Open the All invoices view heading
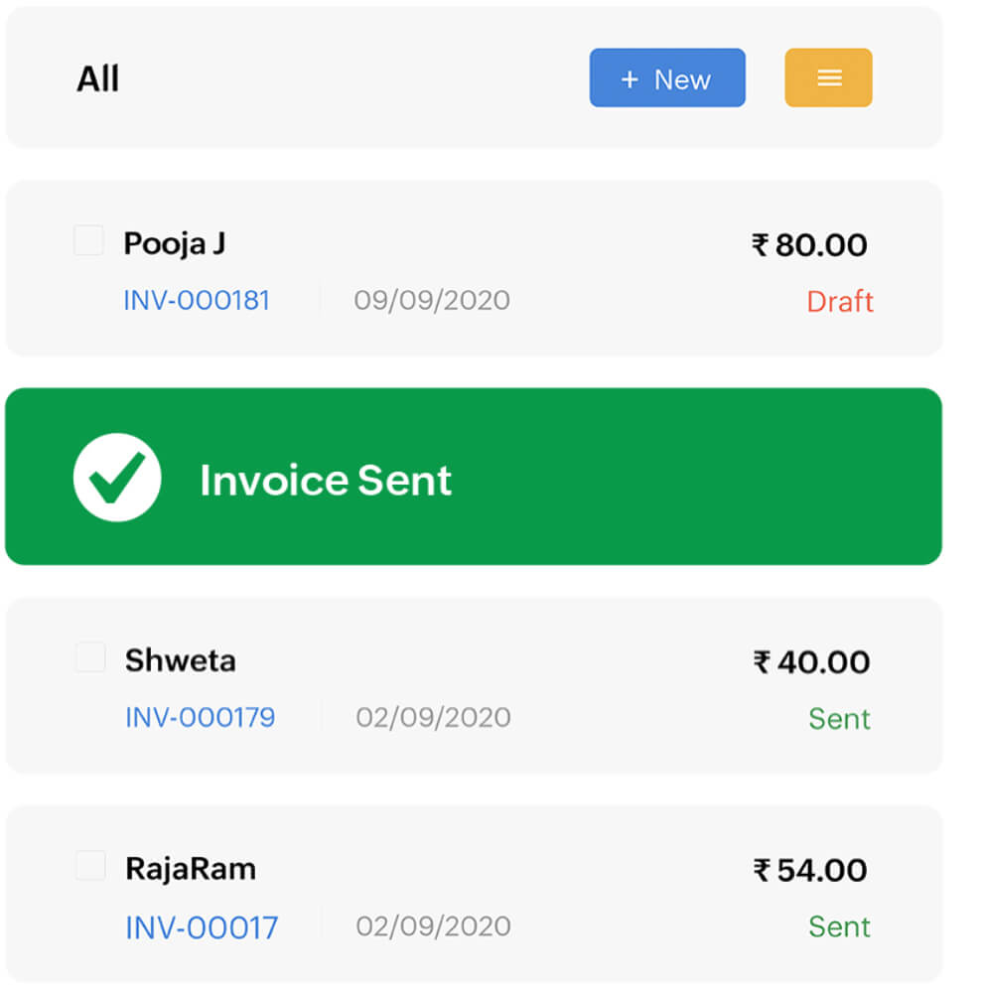983x993 pixels. pos(97,79)
